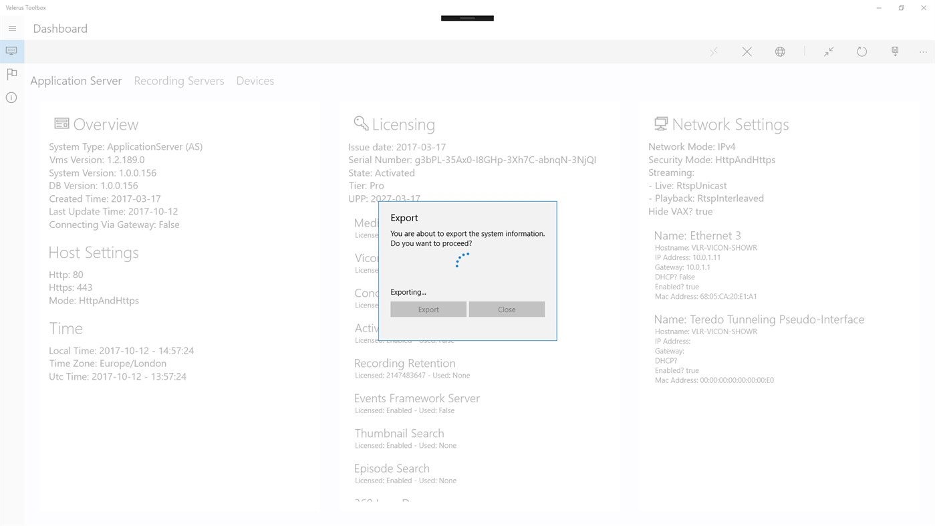Expand the Teredo Tunneling Pseudo-Interface entry
The width and height of the screenshot is (935, 526).
pos(759,318)
